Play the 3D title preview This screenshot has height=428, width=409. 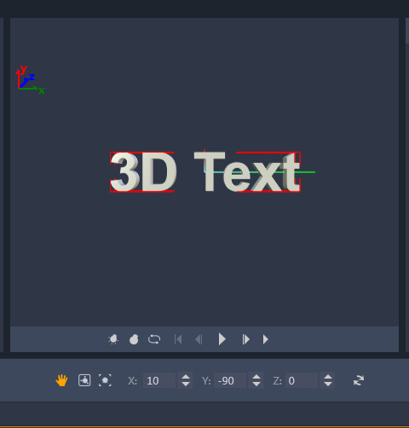coord(222,339)
